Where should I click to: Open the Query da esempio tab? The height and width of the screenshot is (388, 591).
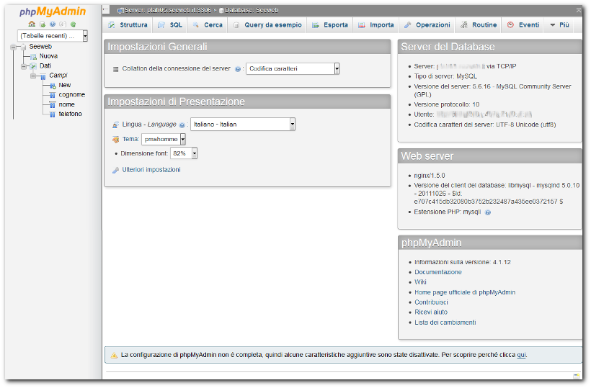tap(267, 25)
